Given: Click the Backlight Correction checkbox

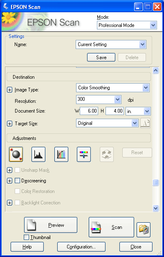Looking at the screenshot, I should [x=17, y=203].
